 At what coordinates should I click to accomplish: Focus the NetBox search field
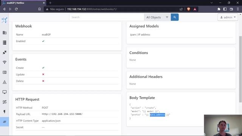[107, 17]
